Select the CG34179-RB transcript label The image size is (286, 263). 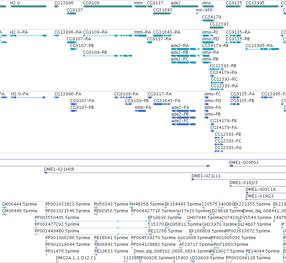tap(215, 46)
